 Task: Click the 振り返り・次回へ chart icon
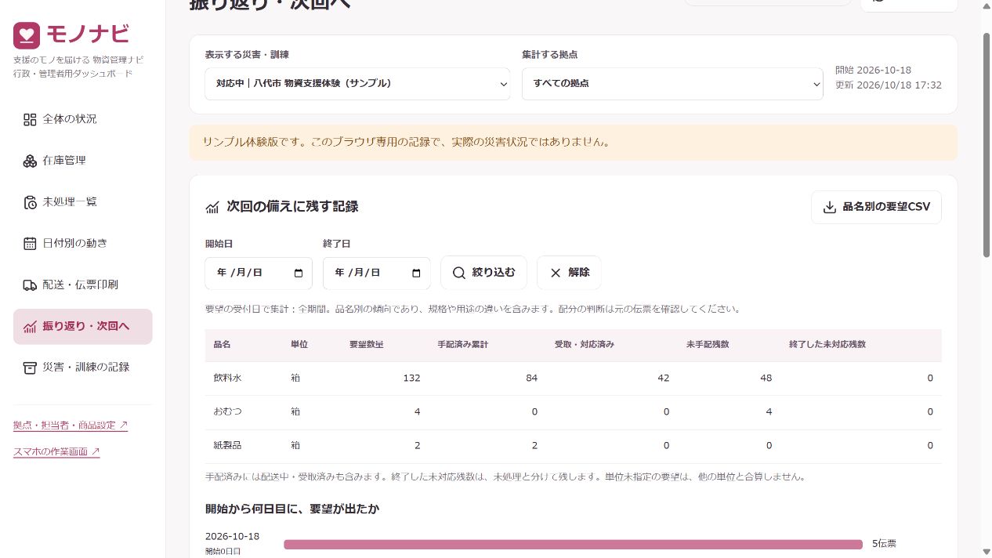tap(30, 327)
